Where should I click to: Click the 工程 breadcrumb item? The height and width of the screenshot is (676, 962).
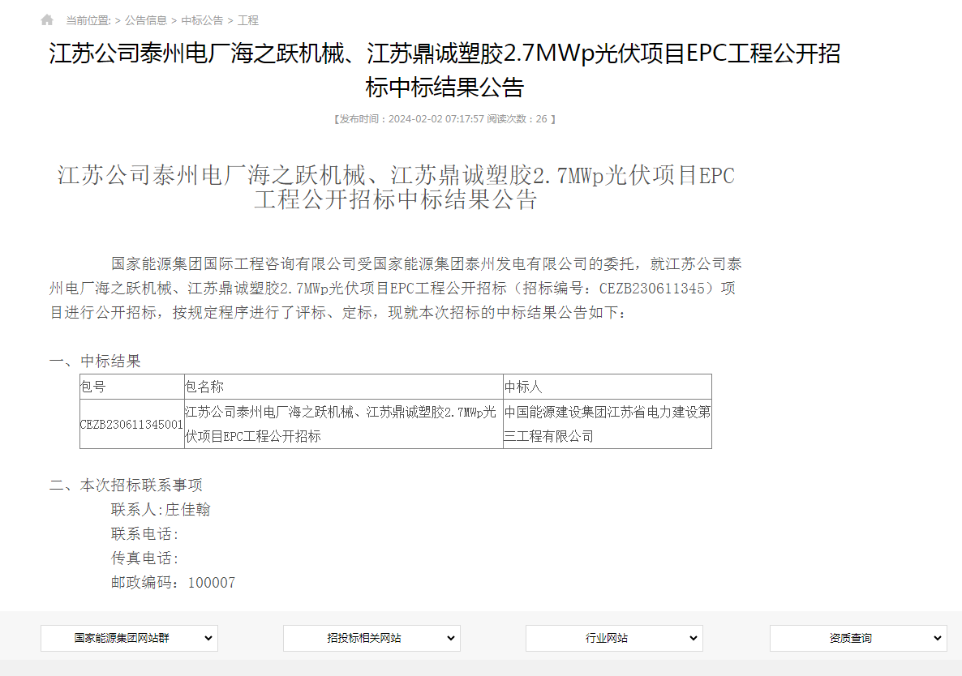tap(248, 20)
